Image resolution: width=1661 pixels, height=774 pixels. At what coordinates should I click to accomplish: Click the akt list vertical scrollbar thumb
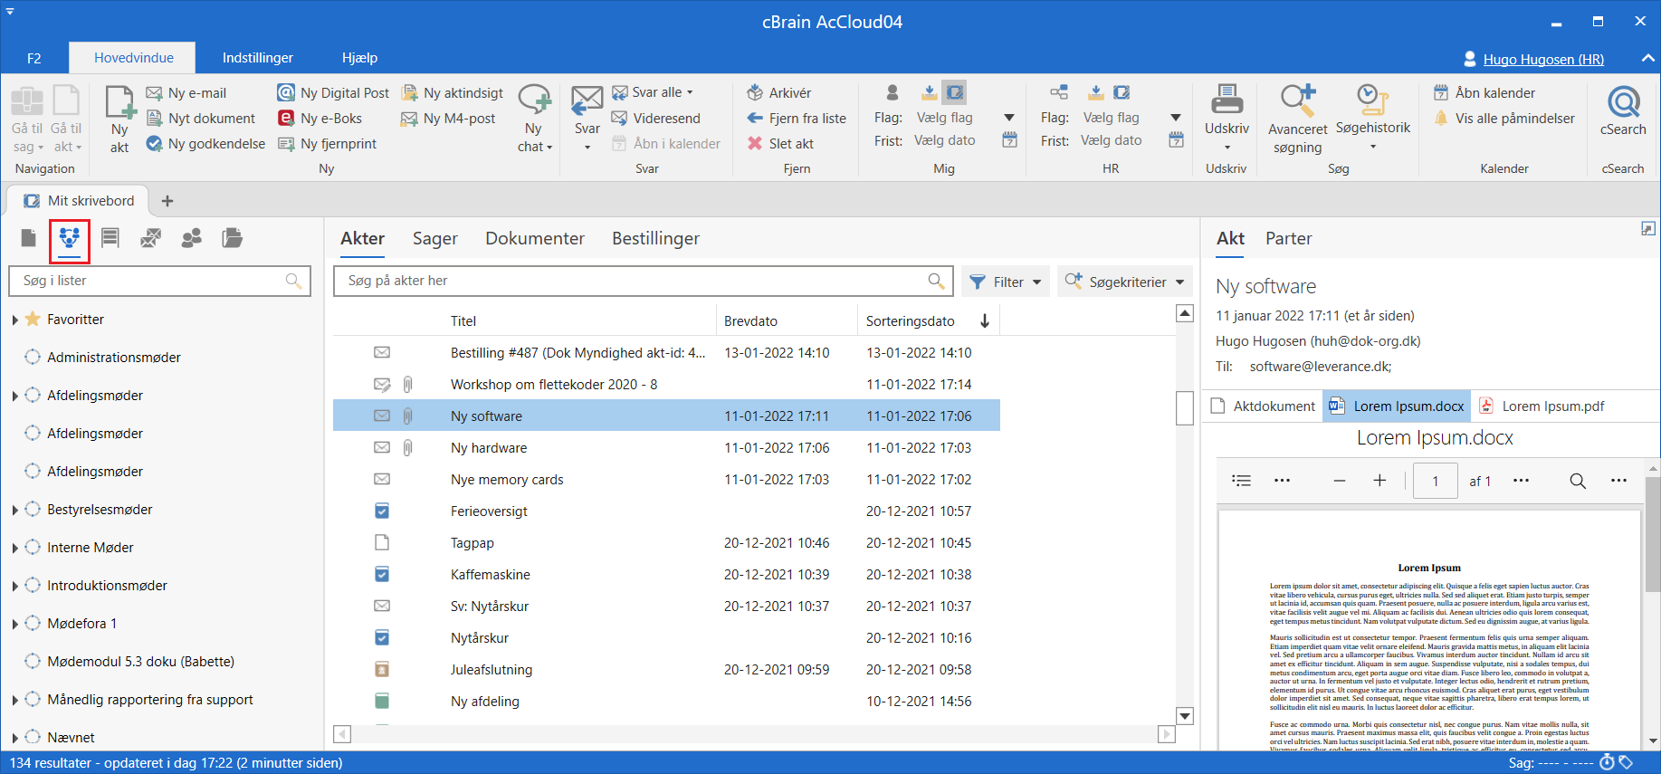coord(1184,407)
